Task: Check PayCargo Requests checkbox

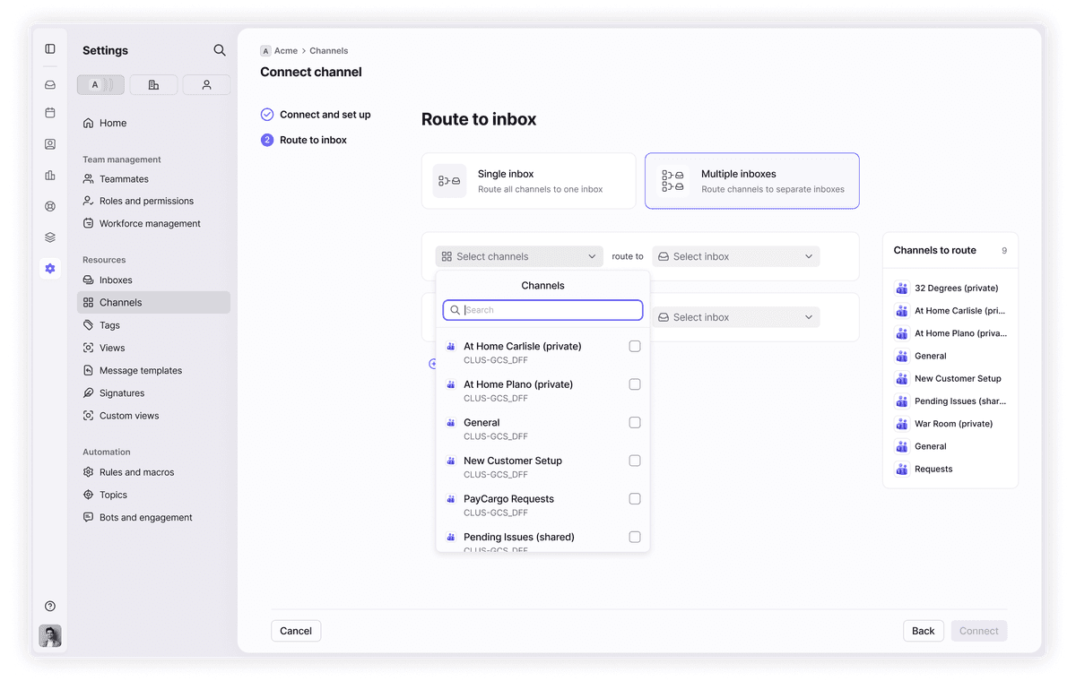Action: pos(635,499)
